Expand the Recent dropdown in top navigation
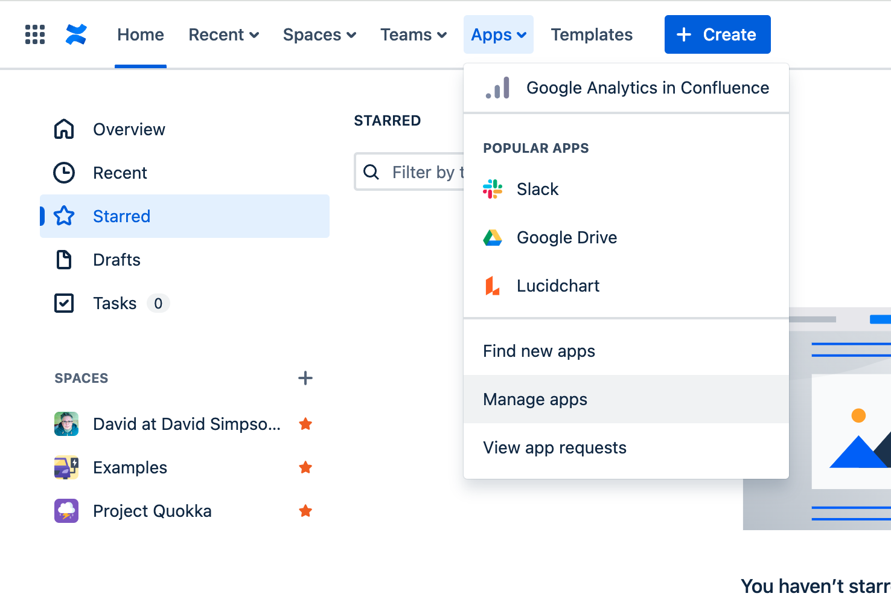 [x=224, y=34]
